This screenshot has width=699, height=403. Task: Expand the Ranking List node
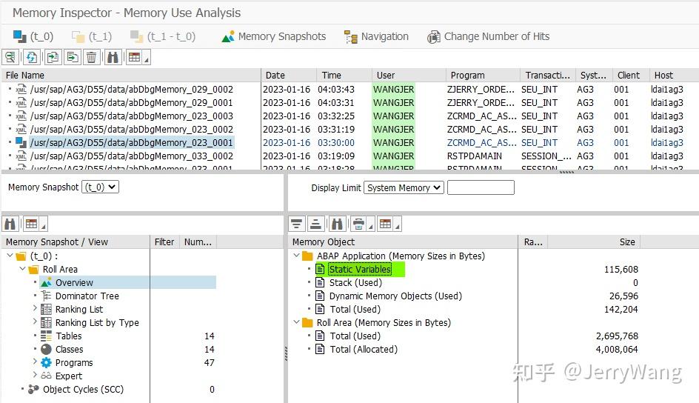(35, 308)
